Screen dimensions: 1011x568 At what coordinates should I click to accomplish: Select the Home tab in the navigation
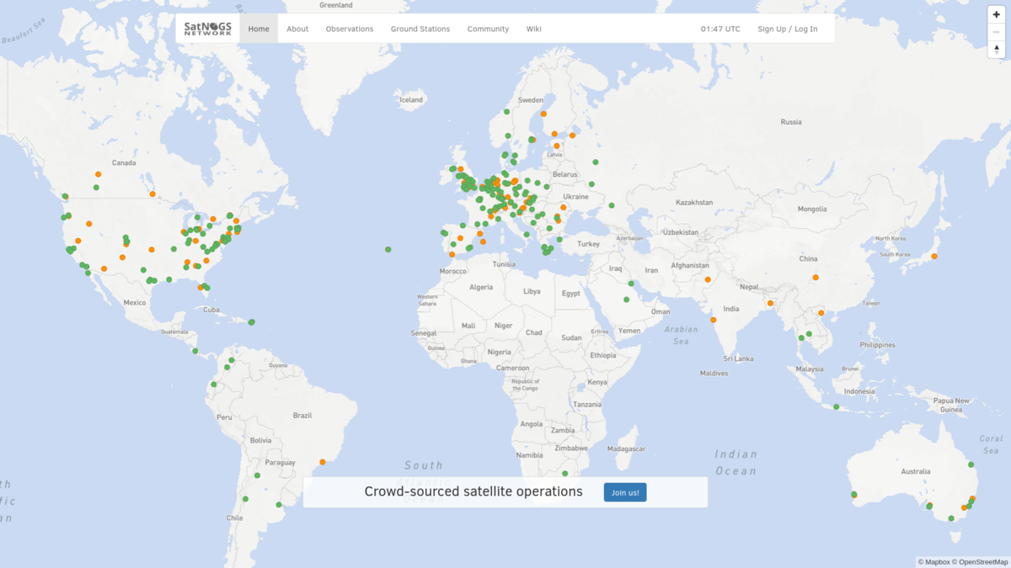pos(259,28)
